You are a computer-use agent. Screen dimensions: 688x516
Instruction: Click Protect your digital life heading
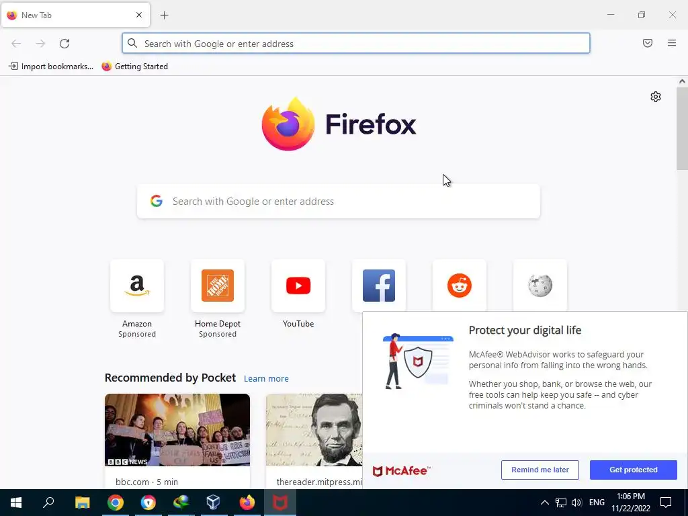pyautogui.click(x=525, y=330)
